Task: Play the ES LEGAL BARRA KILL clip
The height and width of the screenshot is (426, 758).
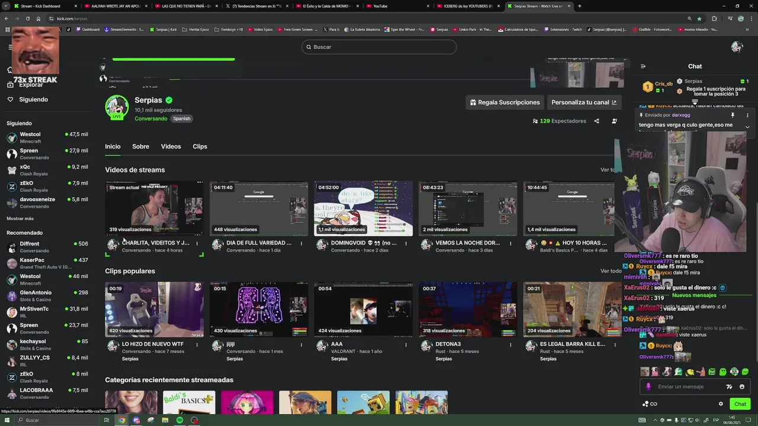Action: 572,309
